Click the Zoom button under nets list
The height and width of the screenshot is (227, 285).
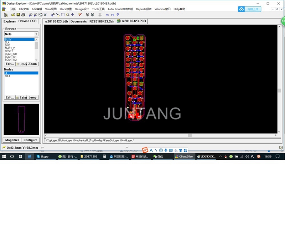(32, 64)
